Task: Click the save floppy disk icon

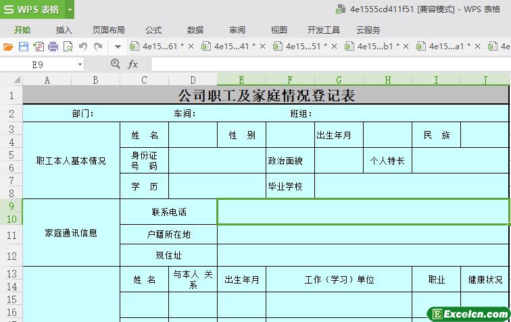Action: click(x=24, y=47)
